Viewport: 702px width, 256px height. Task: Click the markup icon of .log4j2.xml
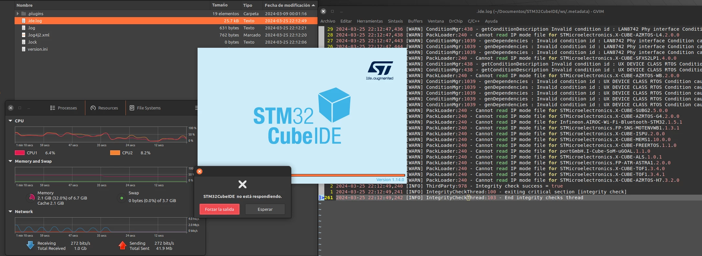pos(24,35)
